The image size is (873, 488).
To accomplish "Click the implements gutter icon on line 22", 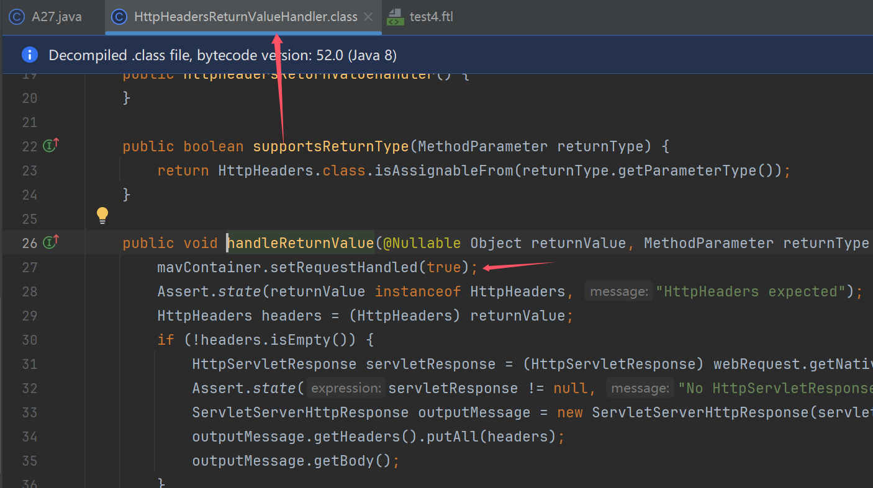I will coord(50,146).
